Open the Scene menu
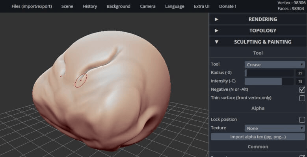 (x=67, y=6)
